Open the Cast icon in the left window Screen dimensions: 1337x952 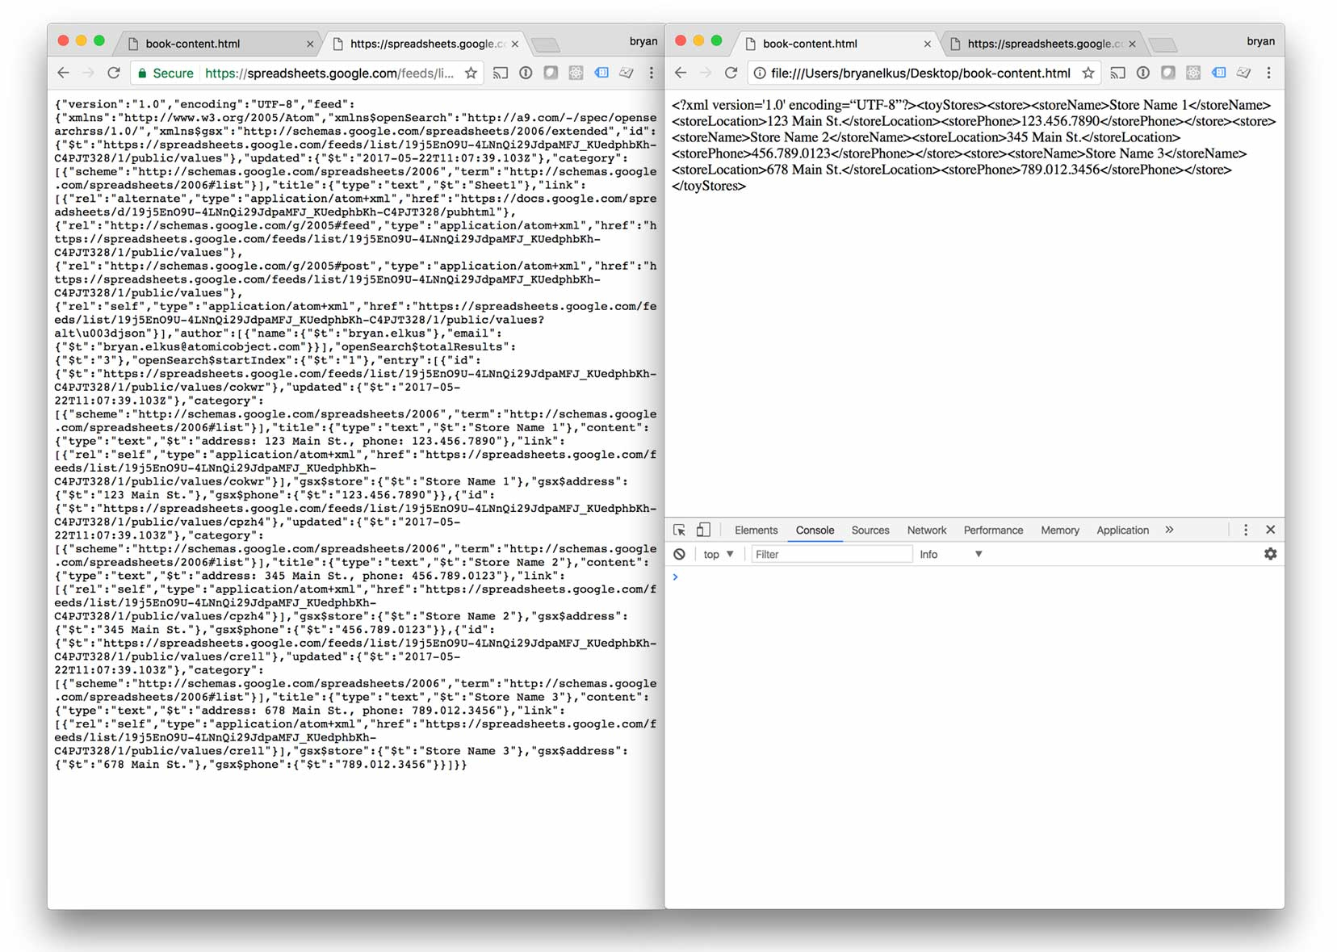coord(501,73)
